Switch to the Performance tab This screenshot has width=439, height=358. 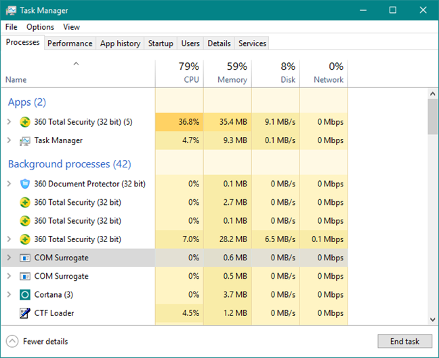tap(70, 43)
